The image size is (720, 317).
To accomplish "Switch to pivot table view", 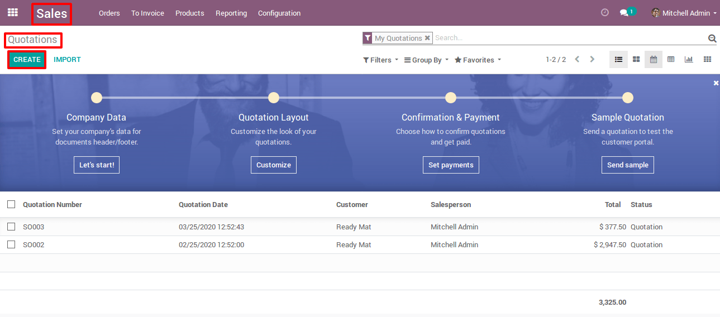I will click(671, 59).
